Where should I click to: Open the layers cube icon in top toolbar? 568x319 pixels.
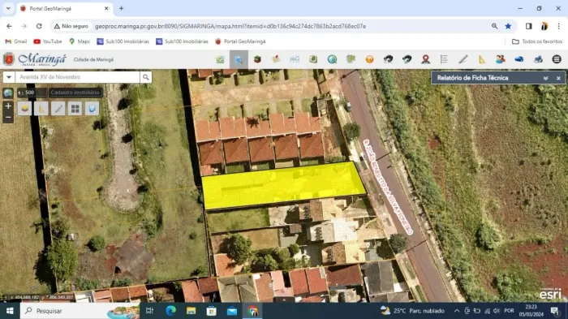pos(257,59)
